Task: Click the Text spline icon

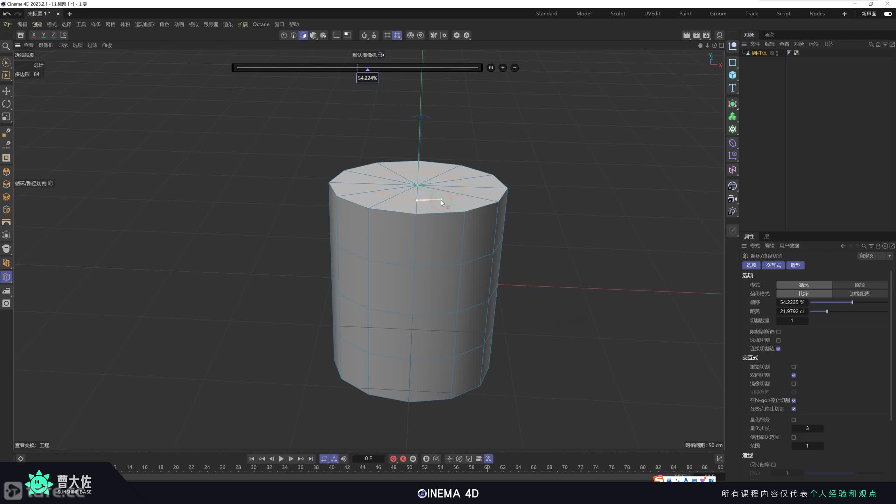Action: coord(732,88)
